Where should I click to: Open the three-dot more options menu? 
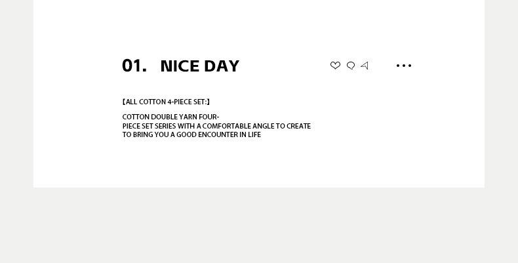tap(404, 66)
